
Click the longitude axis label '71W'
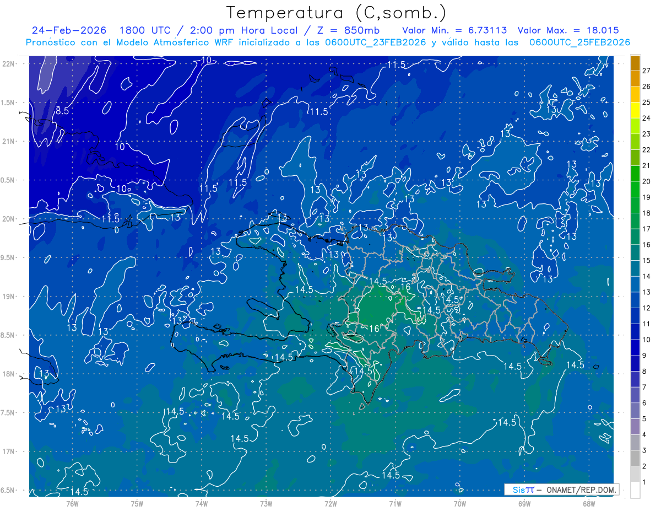click(x=395, y=503)
